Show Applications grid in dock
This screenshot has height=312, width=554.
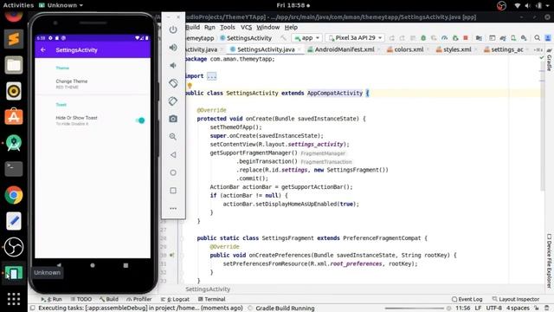click(14, 299)
